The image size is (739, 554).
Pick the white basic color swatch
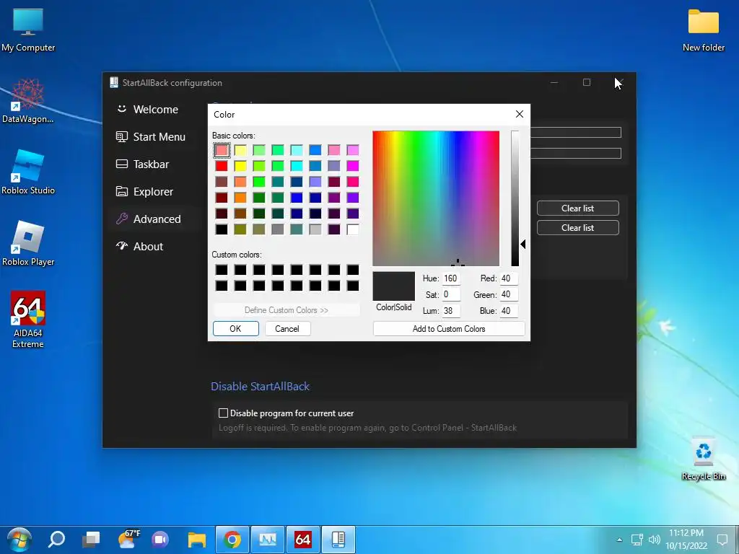click(352, 229)
